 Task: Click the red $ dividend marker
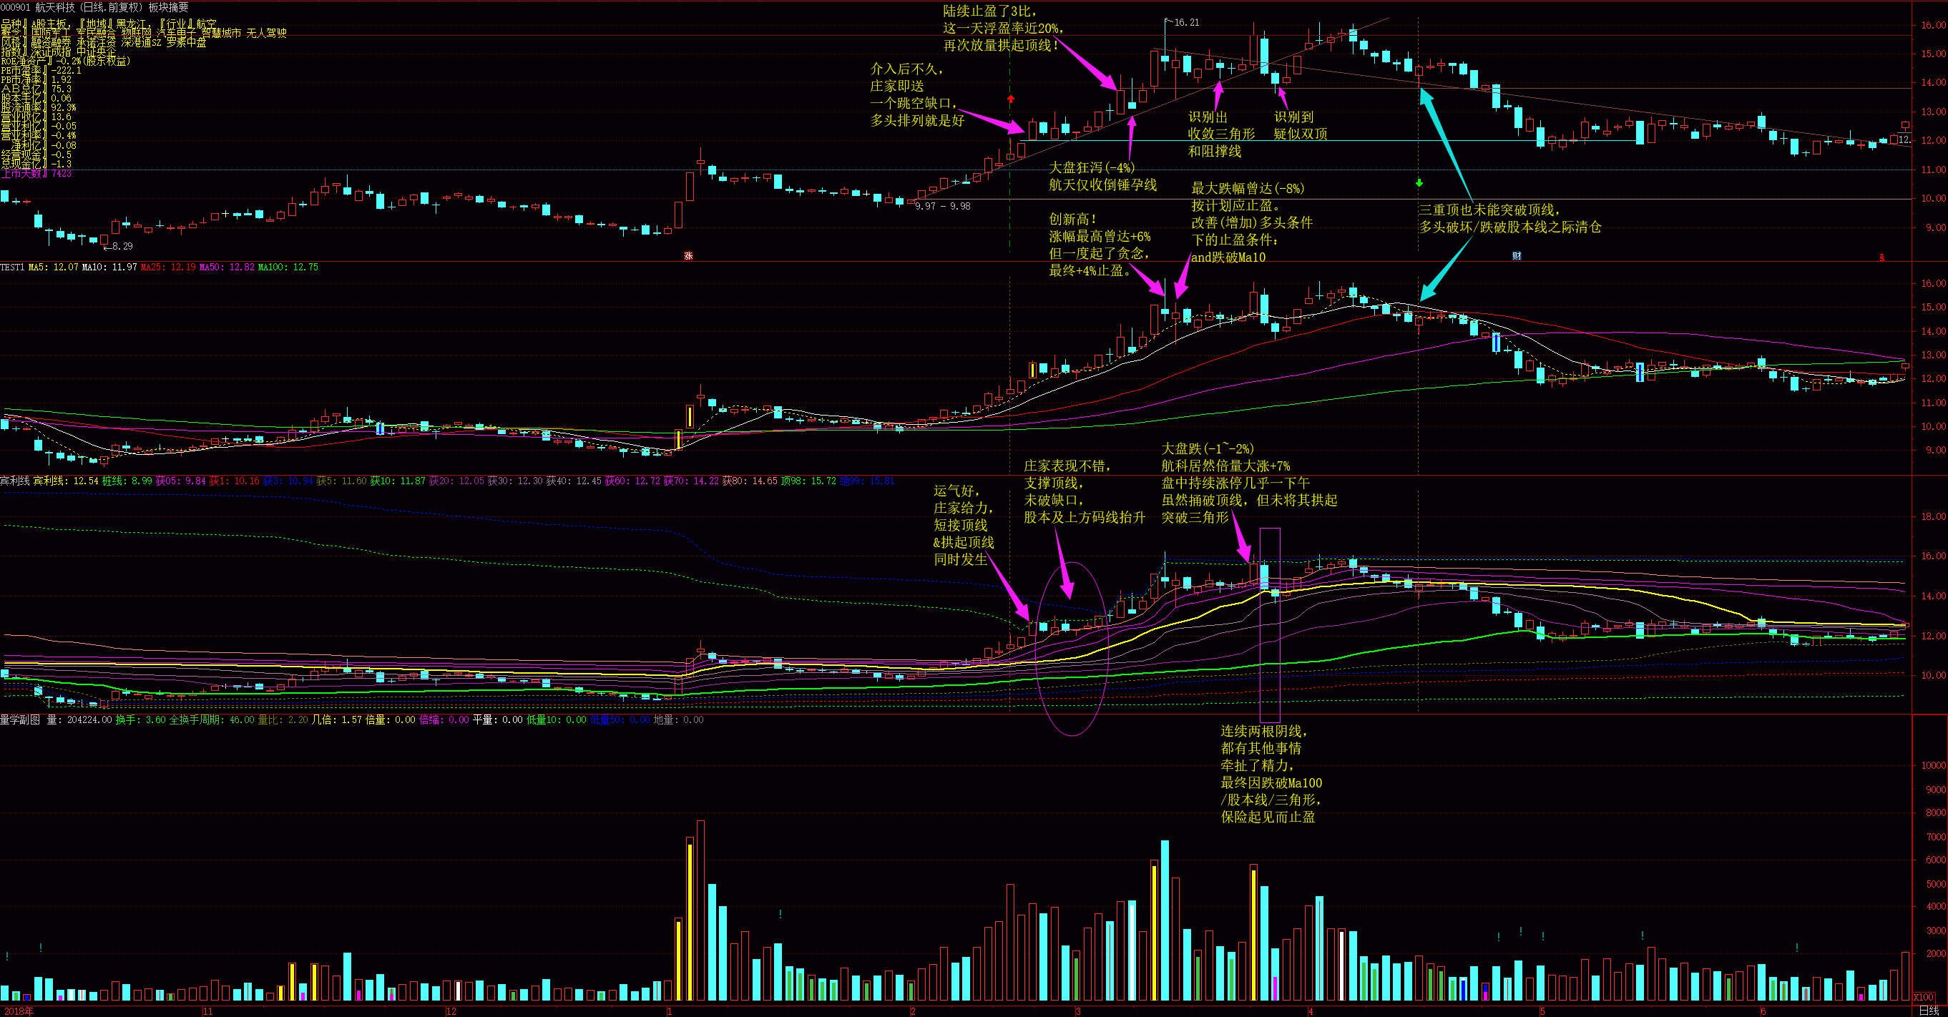point(1882,258)
